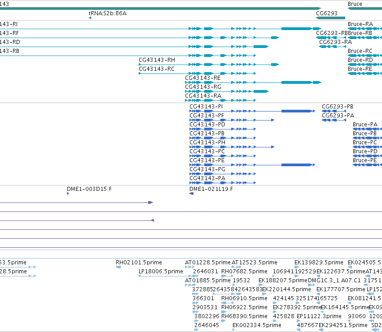This screenshot has height=332, width=382.
Task: Select the RH06910.5prime EST label
Action: coord(244,298)
